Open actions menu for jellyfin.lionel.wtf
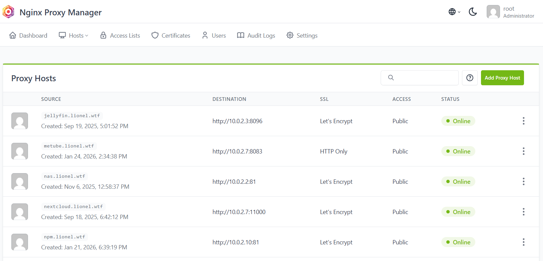The image size is (543, 261). tap(523, 121)
